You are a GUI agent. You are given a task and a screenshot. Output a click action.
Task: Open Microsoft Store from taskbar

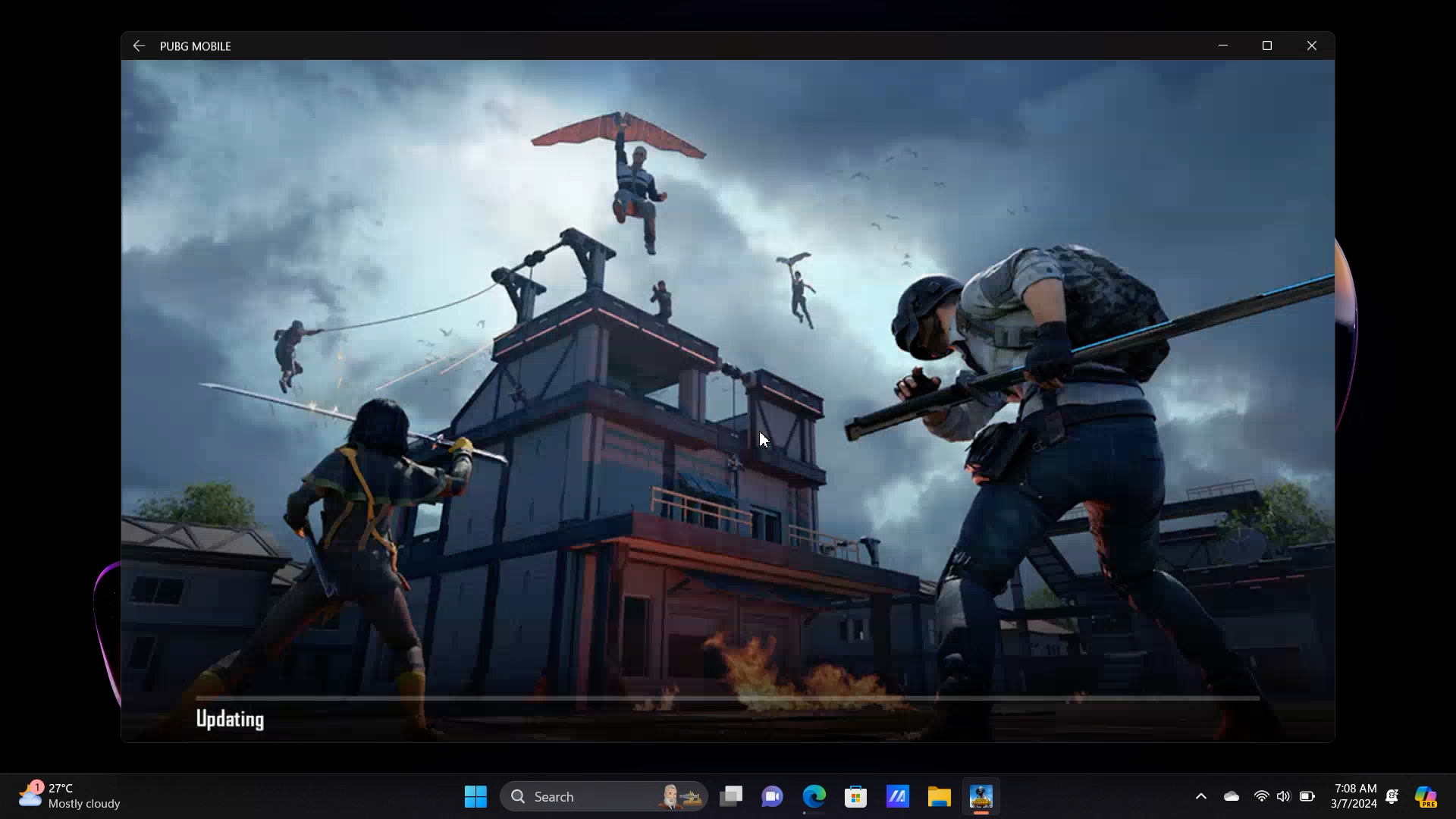pos(855,796)
